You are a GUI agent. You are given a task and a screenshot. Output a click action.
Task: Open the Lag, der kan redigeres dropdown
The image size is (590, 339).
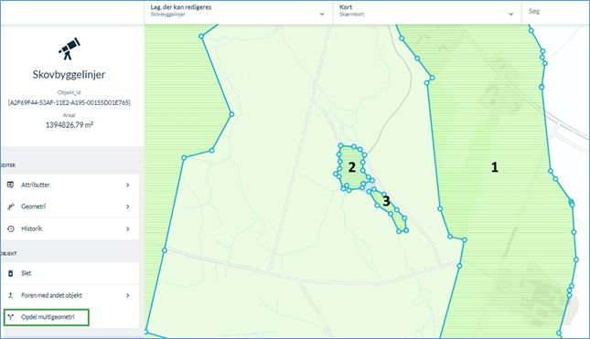(238, 12)
